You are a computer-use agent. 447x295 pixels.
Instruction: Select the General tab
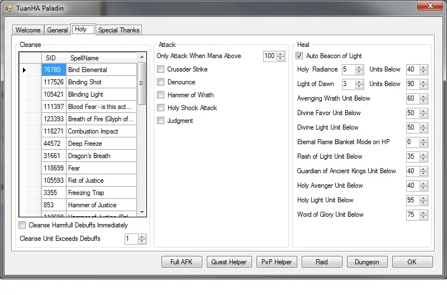coord(58,30)
